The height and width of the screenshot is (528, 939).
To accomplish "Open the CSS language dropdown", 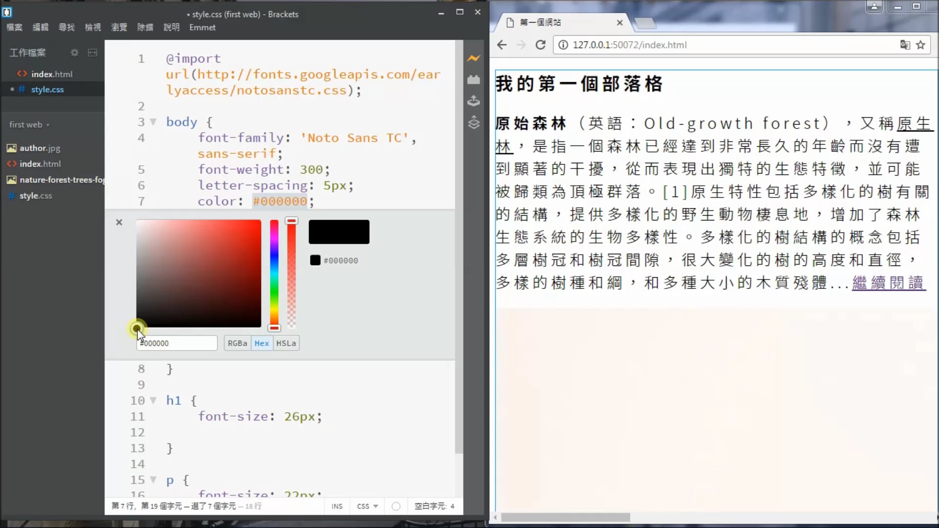I will tap(367, 506).
